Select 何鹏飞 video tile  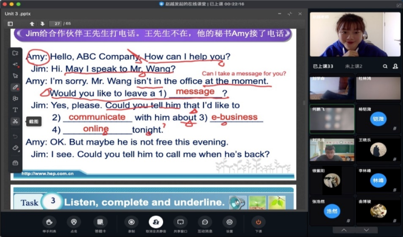tap(332, 119)
